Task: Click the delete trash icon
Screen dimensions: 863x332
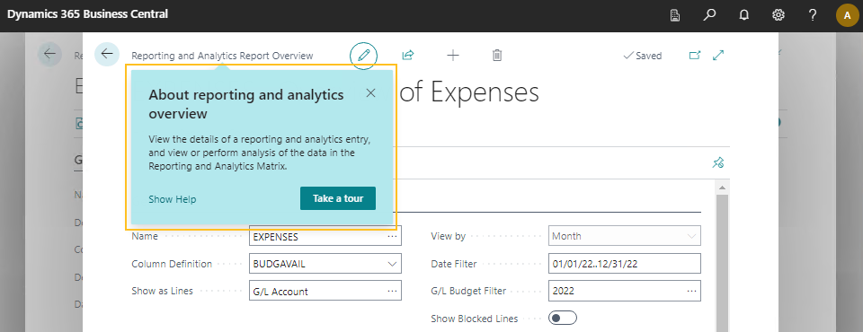Action: [497, 55]
